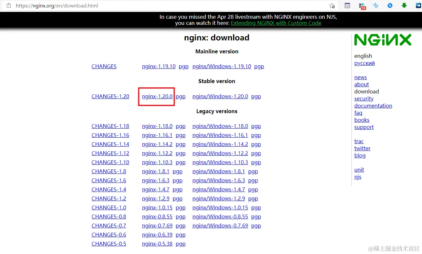Image resolution: width=422 pixels, height=254 pixels.
Task: Download nginx-1.8.1
Action: click(156, 171)
